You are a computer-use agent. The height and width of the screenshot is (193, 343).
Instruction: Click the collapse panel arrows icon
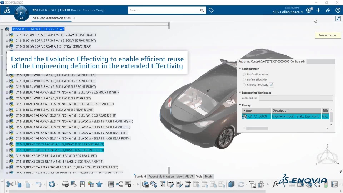tap(338, 18)
